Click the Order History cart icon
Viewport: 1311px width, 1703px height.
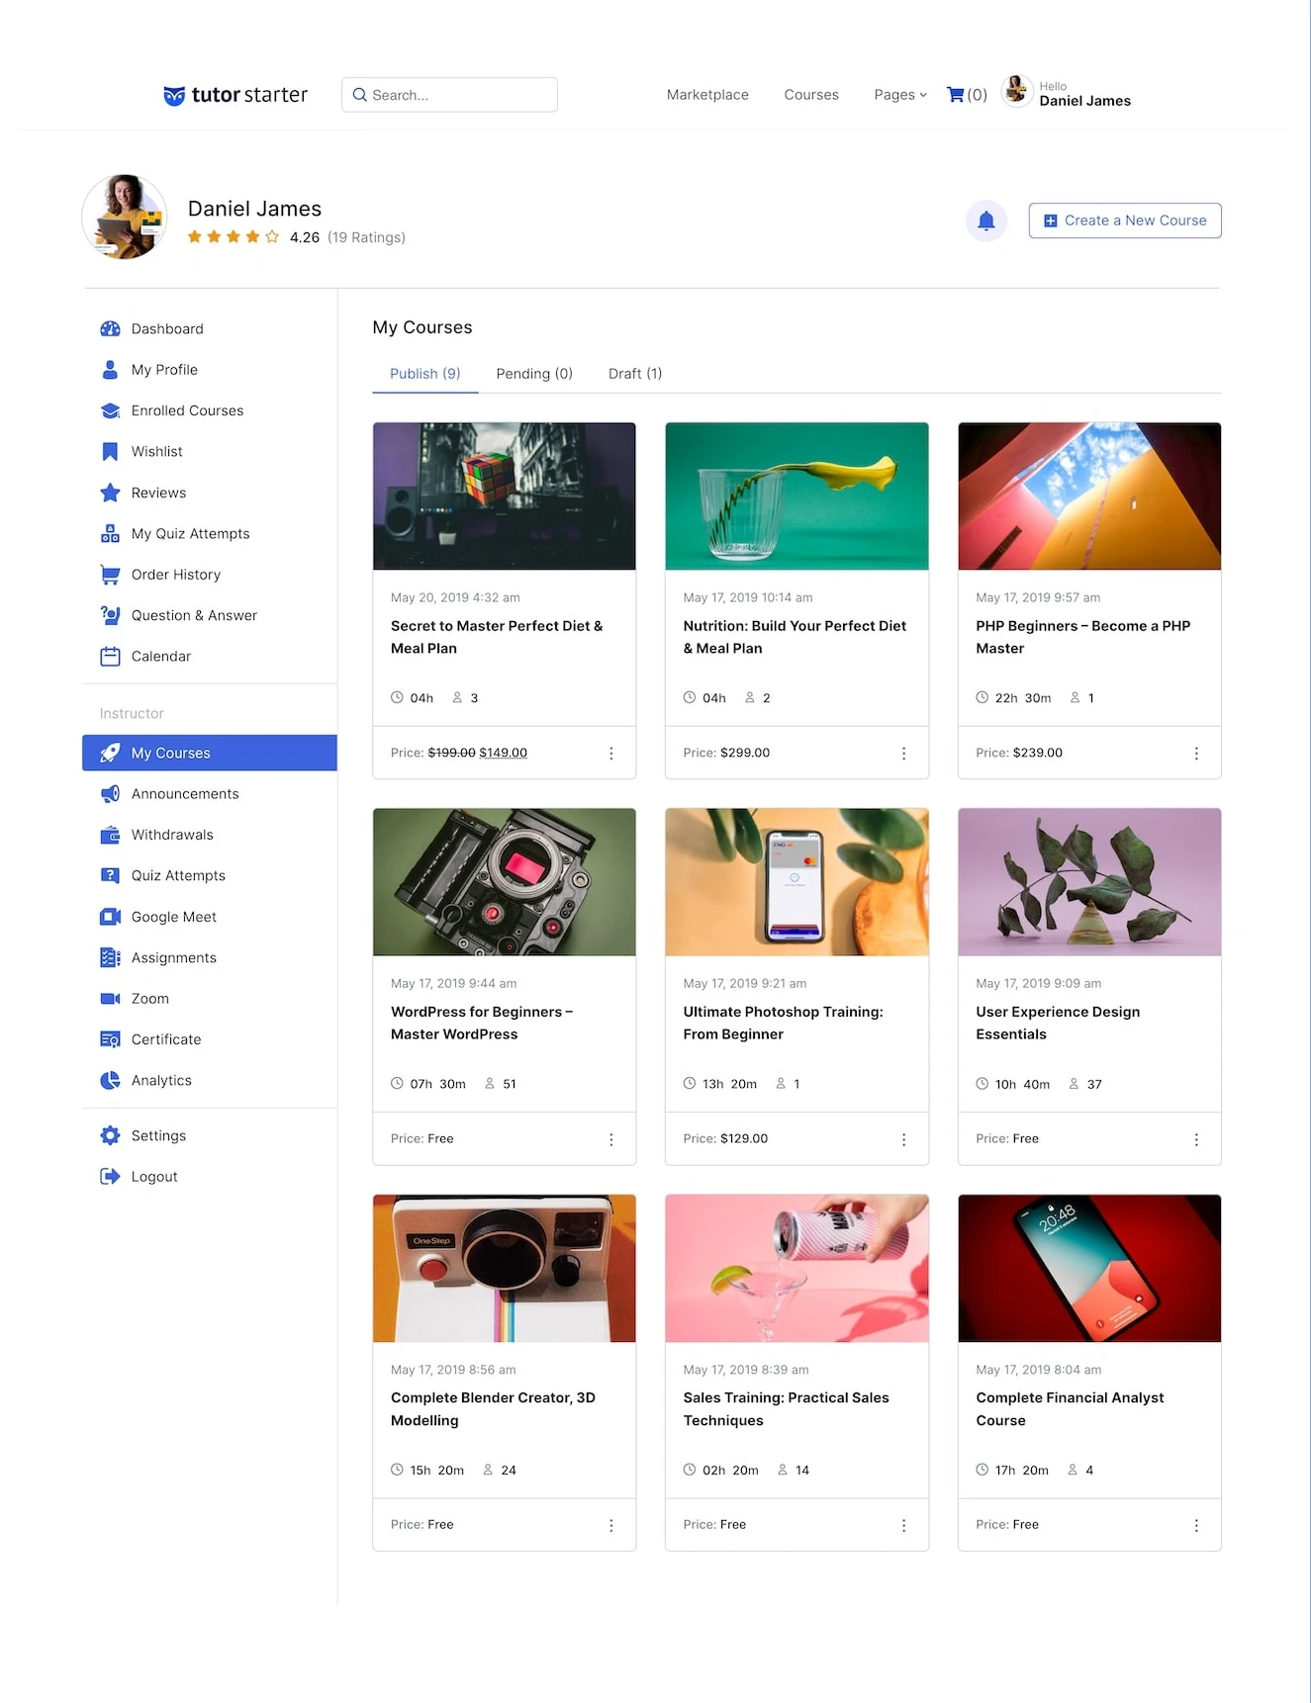110,575
